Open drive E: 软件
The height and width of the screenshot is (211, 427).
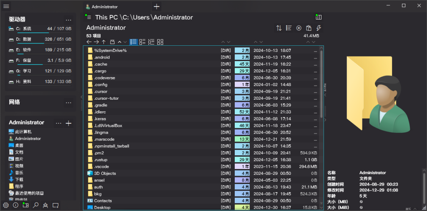40,50
